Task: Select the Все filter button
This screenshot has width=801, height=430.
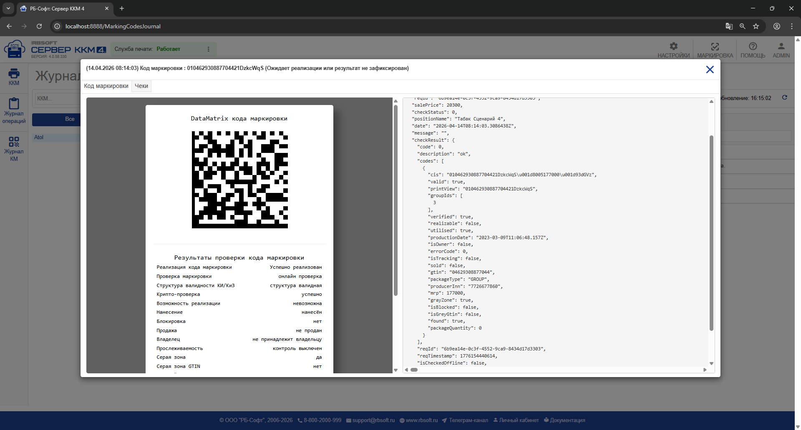Action: click(x=56, y=119)
